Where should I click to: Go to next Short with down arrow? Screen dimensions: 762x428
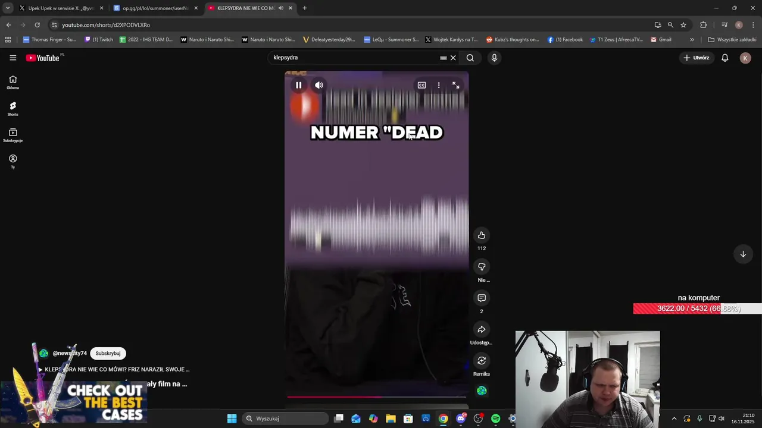pos(743,254)
